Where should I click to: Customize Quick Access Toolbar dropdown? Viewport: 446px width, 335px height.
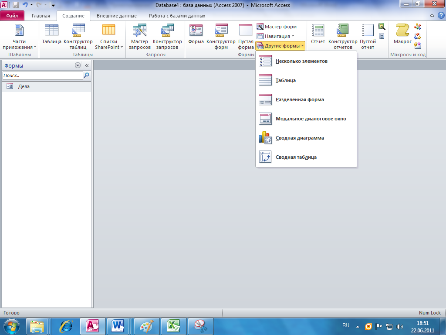tap(53, 5)
